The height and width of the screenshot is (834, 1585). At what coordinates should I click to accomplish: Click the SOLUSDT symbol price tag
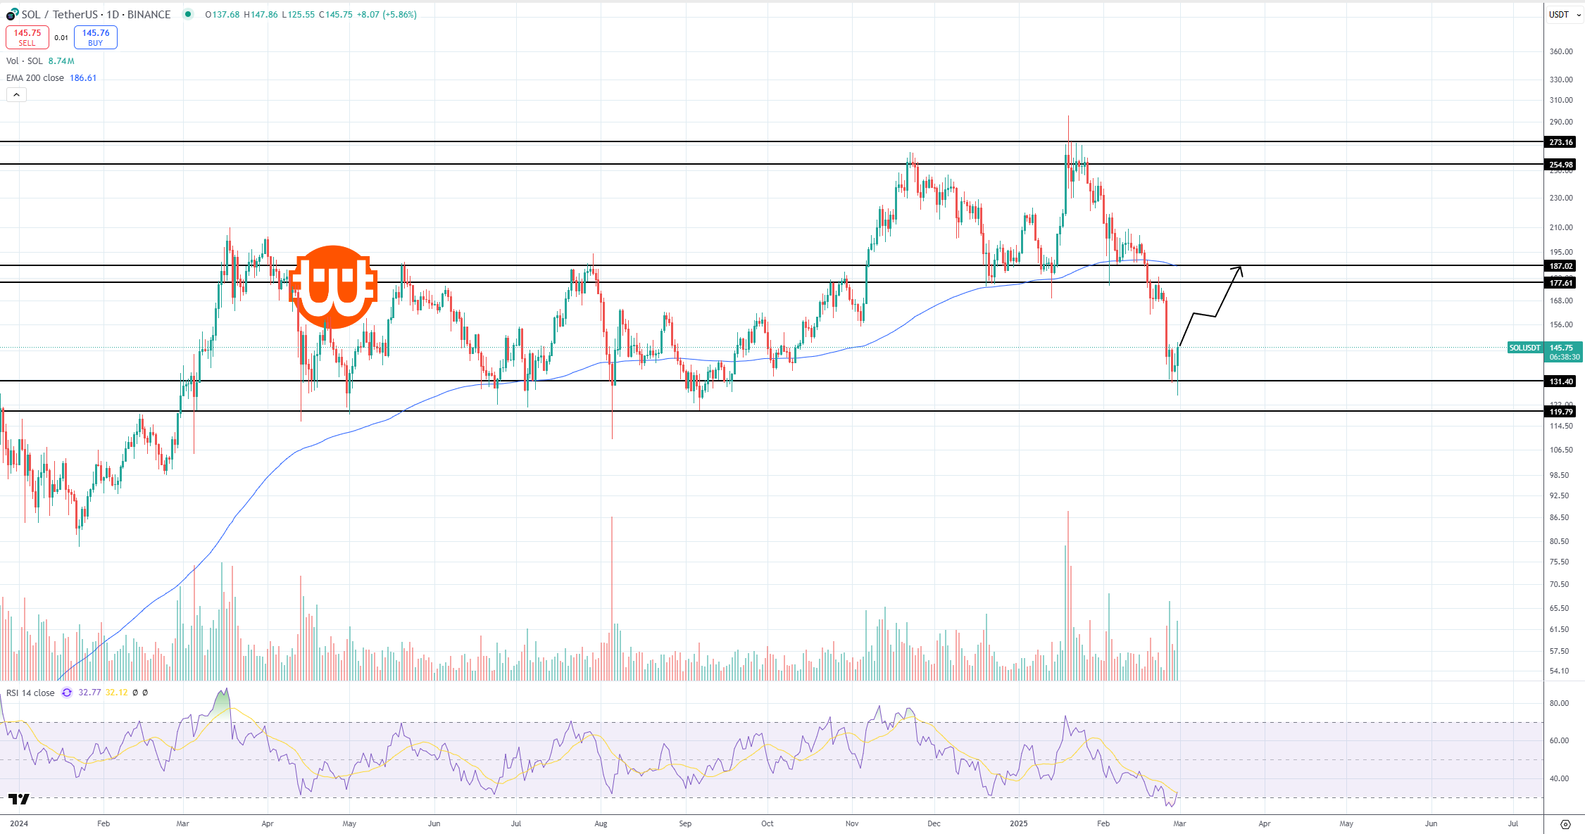click(1525, 348)
